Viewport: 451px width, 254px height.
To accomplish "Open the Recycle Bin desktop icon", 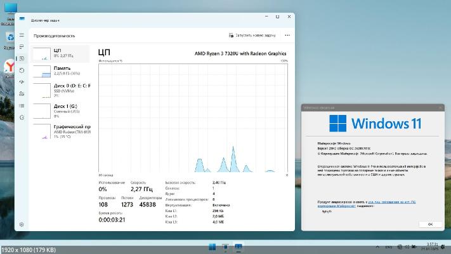I will point(11,38).
